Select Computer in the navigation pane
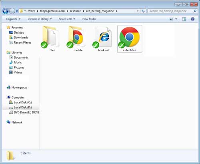The height and width of the screenshot is (164, 200). [18, 97]
